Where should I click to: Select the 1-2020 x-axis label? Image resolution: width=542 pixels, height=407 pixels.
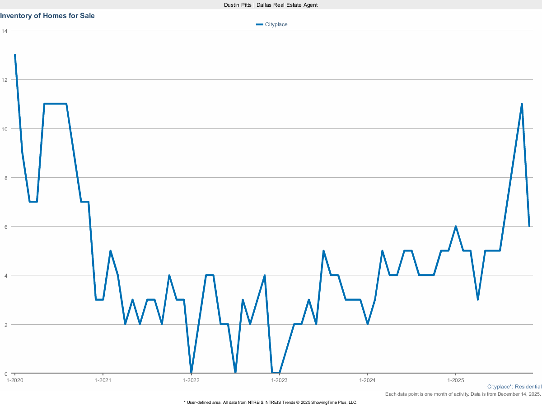point(15,380)
